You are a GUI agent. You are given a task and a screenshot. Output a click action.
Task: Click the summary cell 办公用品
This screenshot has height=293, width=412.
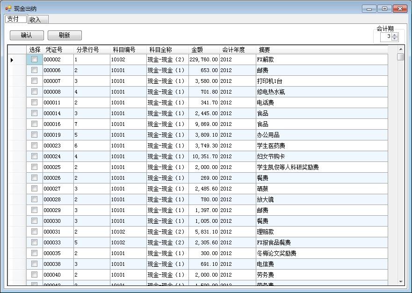click(x=322, y=135)
